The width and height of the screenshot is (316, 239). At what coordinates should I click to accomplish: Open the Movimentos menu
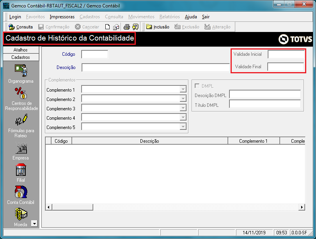[x=141, y=17]
